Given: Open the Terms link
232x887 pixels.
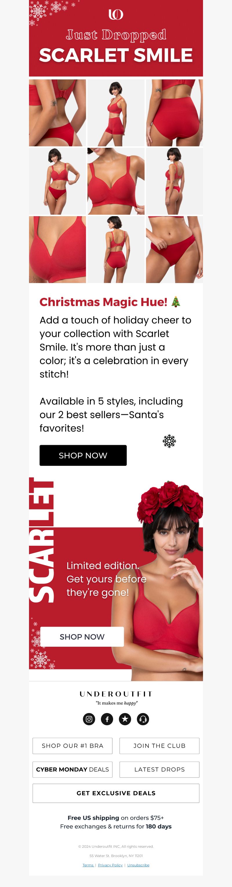Looking at the screenshot, I should pos(88,865).
